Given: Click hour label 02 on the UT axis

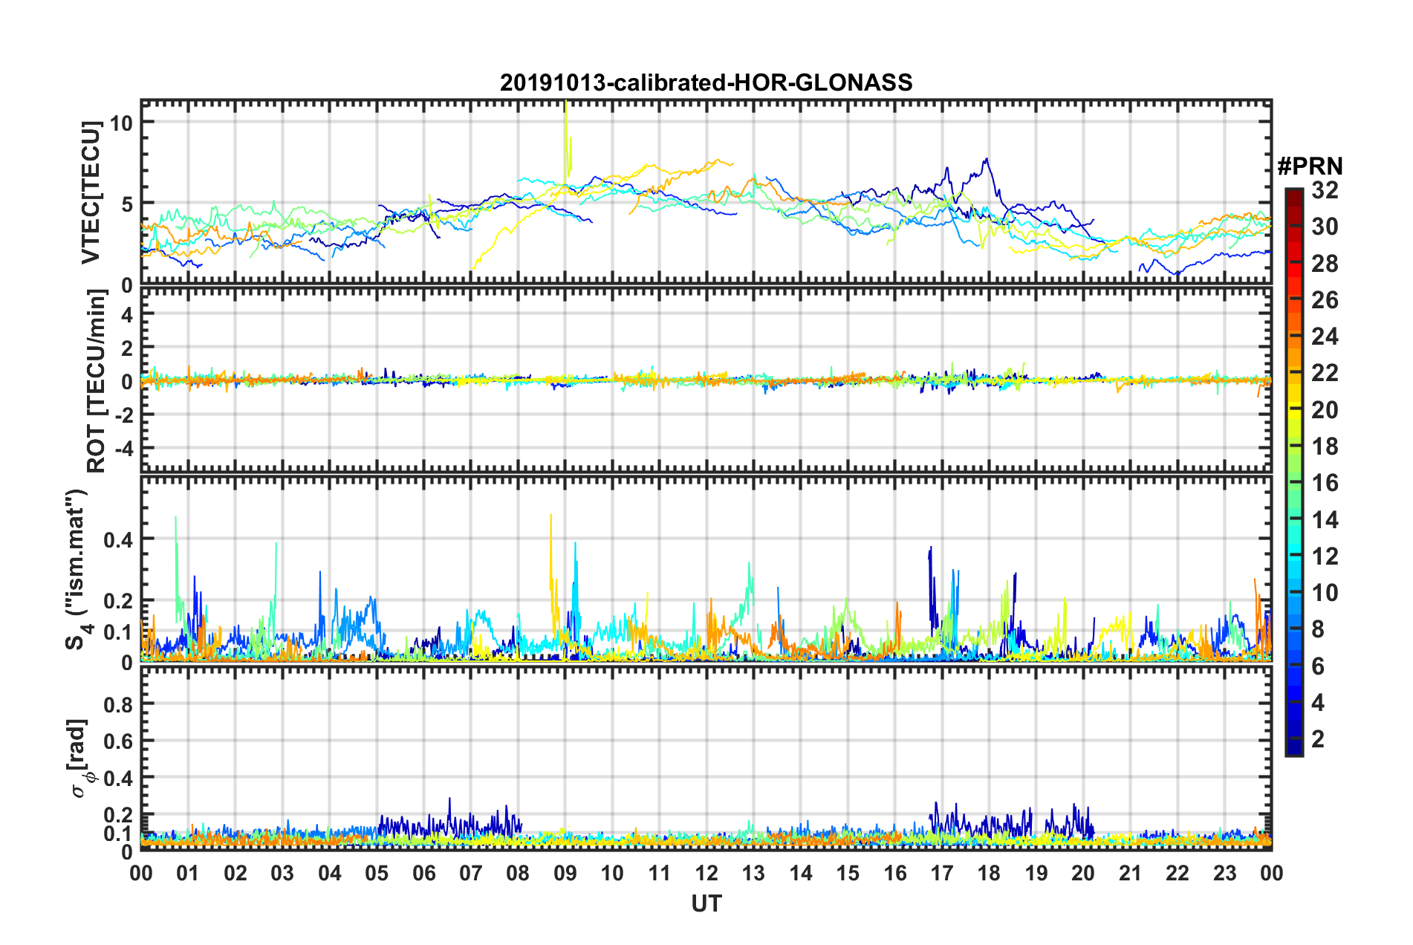Looking at the screenshot, I should (235, 873).
